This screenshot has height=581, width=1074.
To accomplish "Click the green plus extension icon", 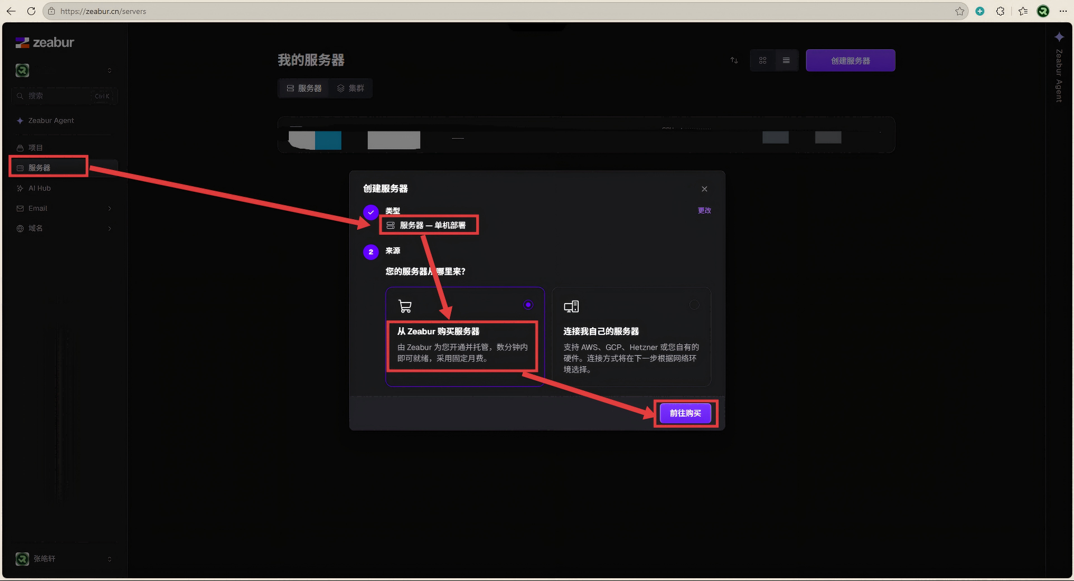I will [x=980, y=11].
